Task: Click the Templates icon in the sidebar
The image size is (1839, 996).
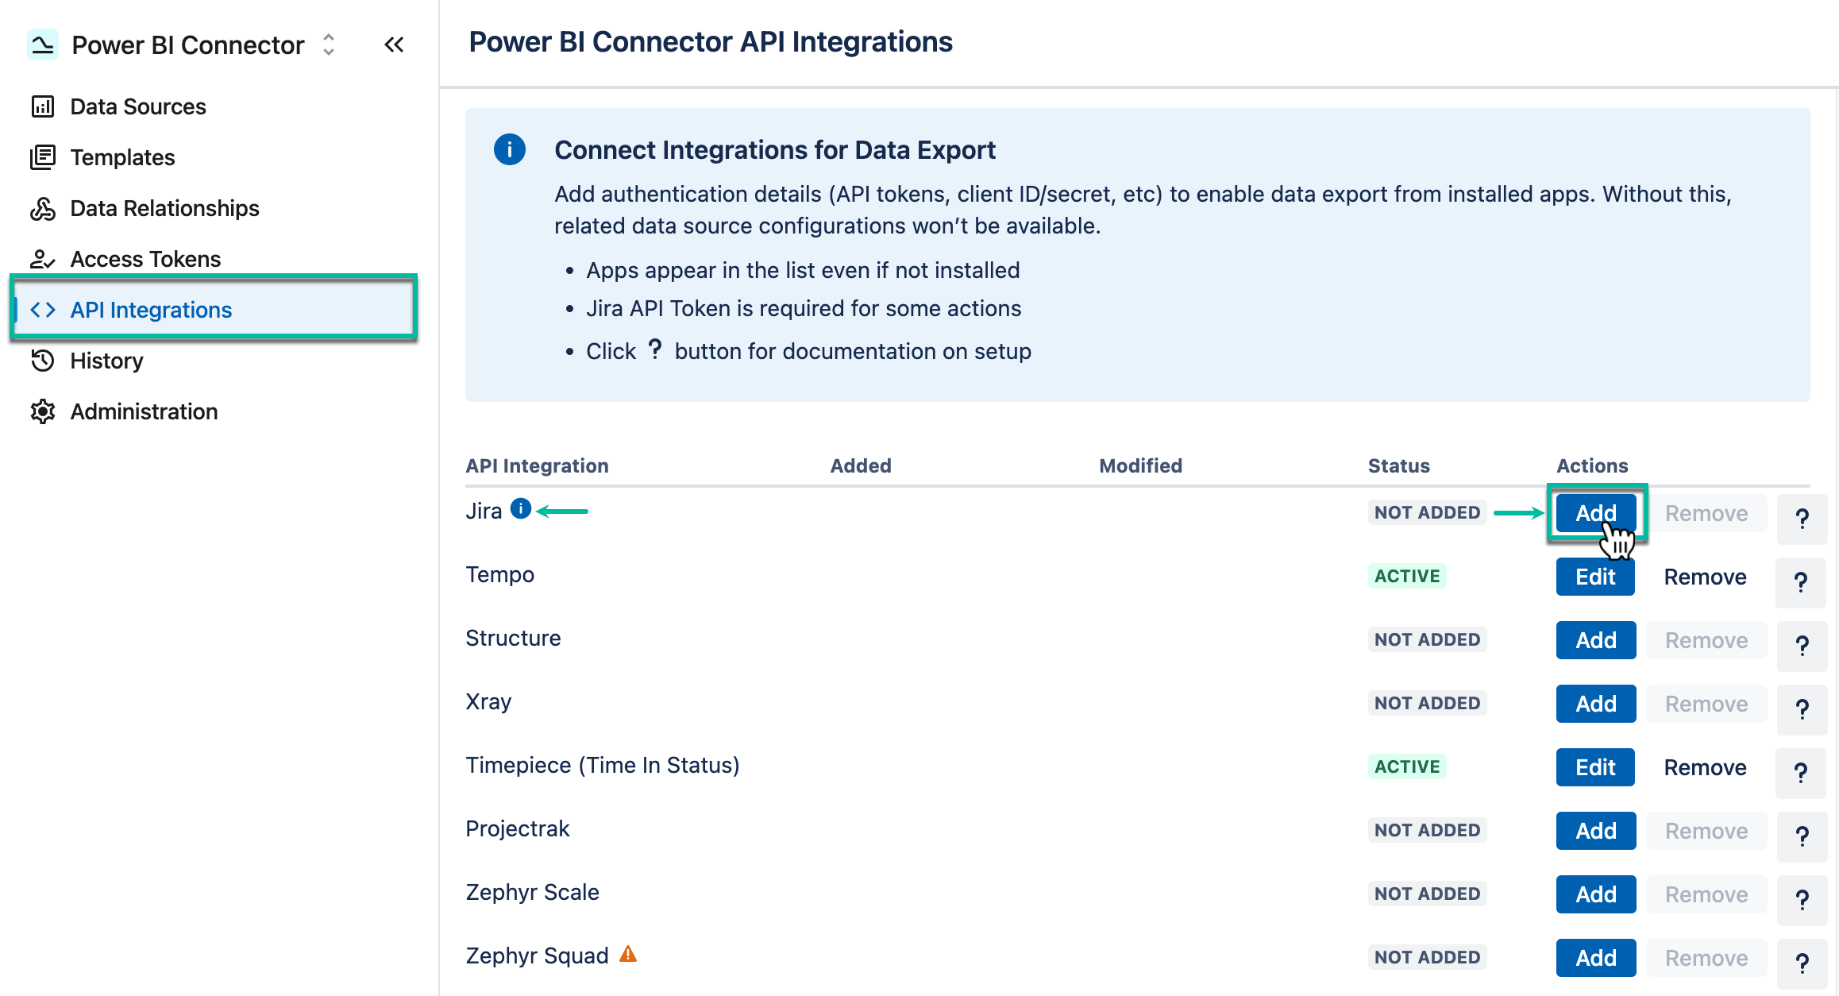Action: [43, 156]
